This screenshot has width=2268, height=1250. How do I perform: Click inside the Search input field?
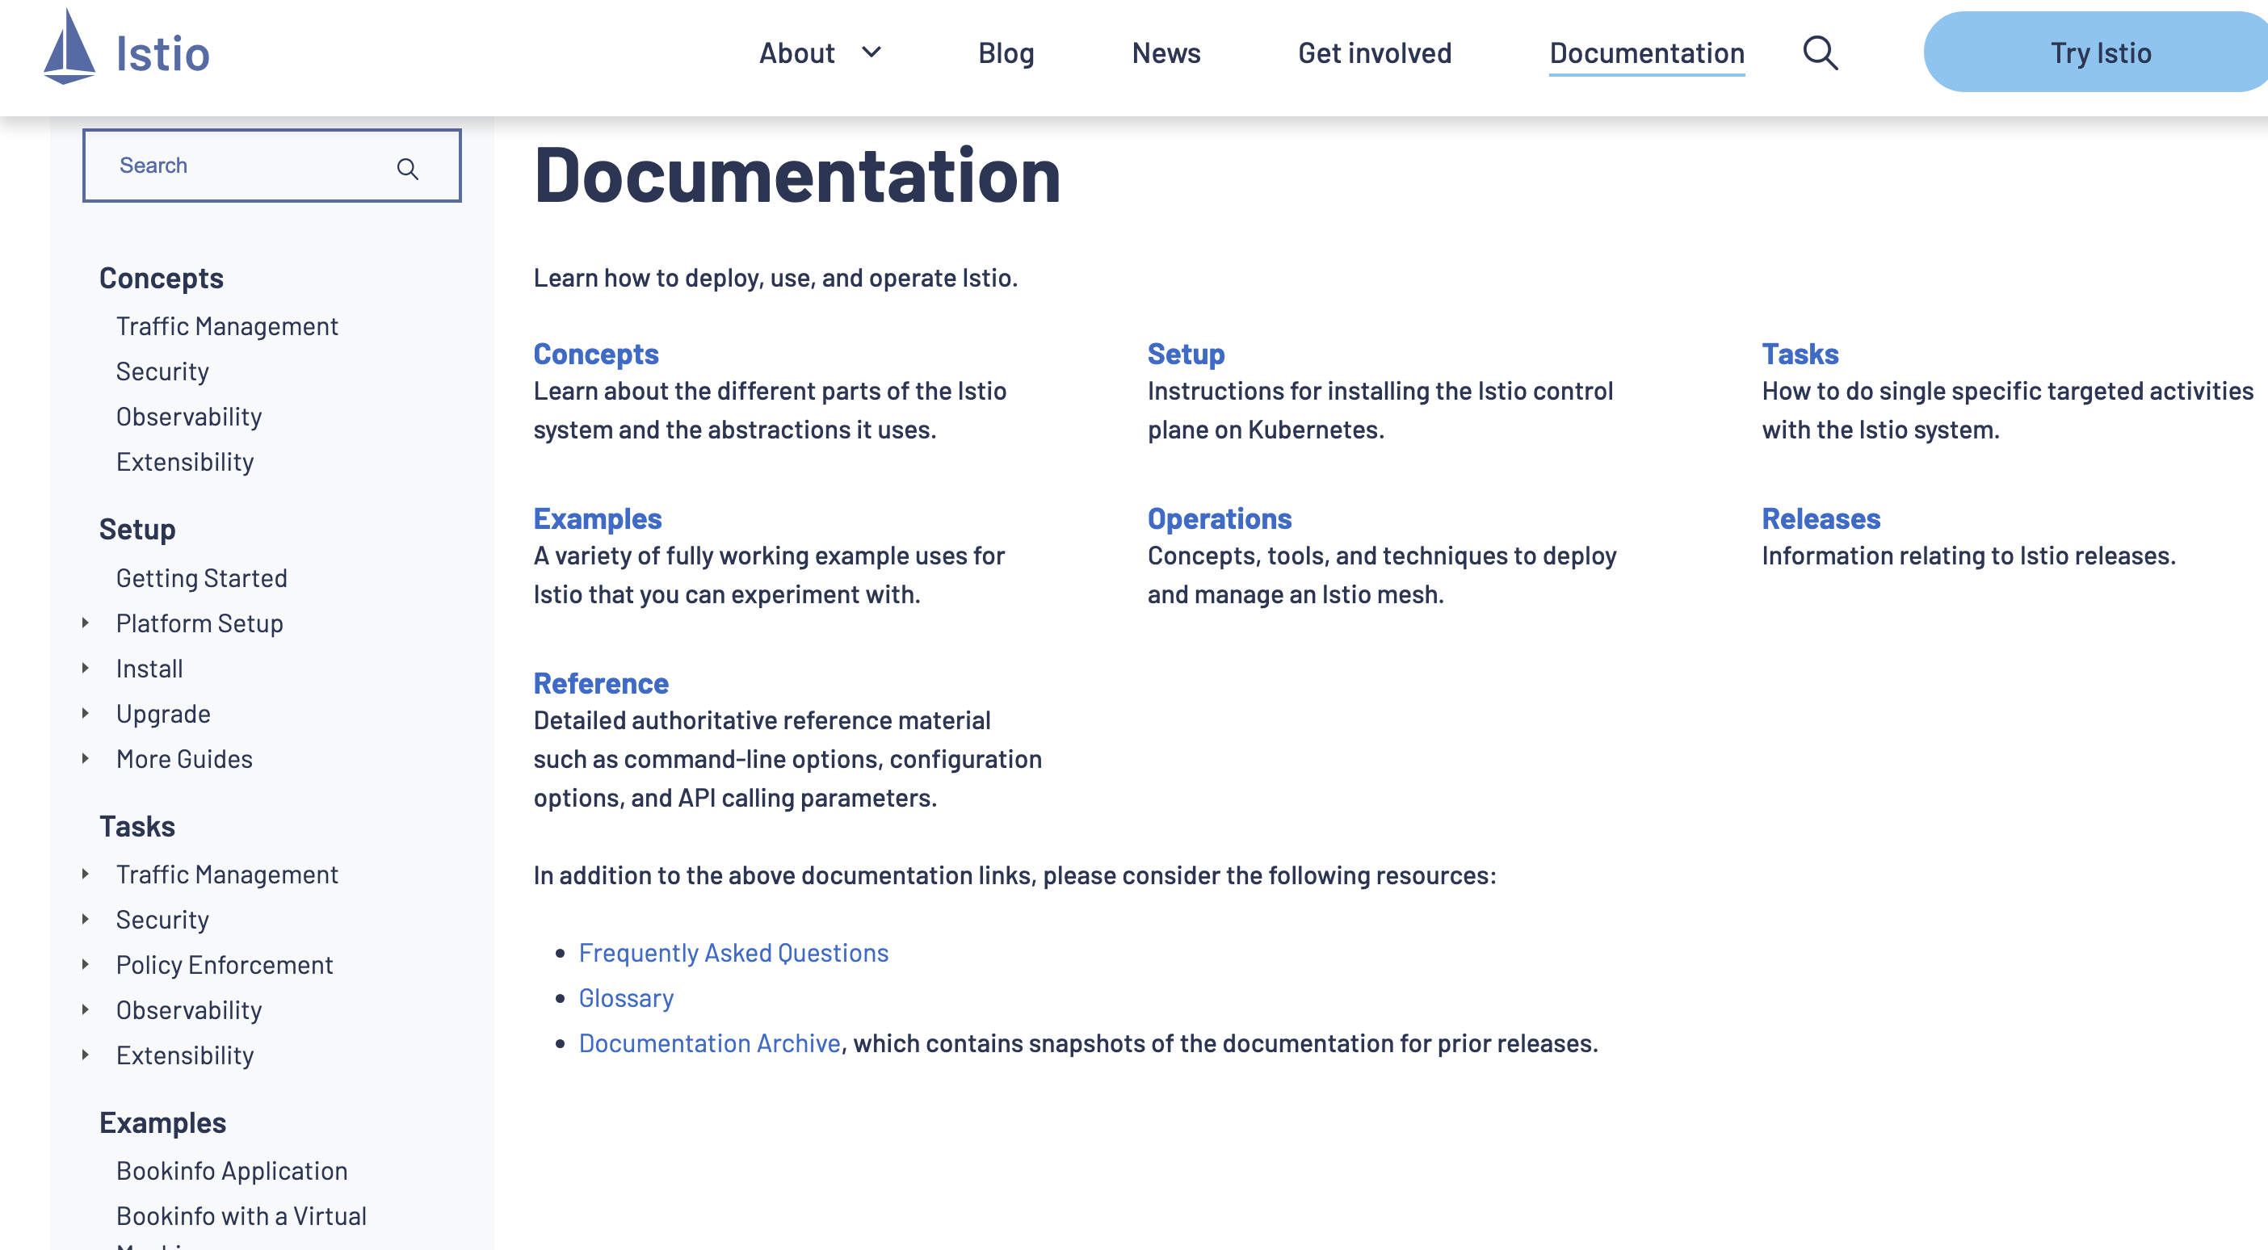click(x=271, y=165)
